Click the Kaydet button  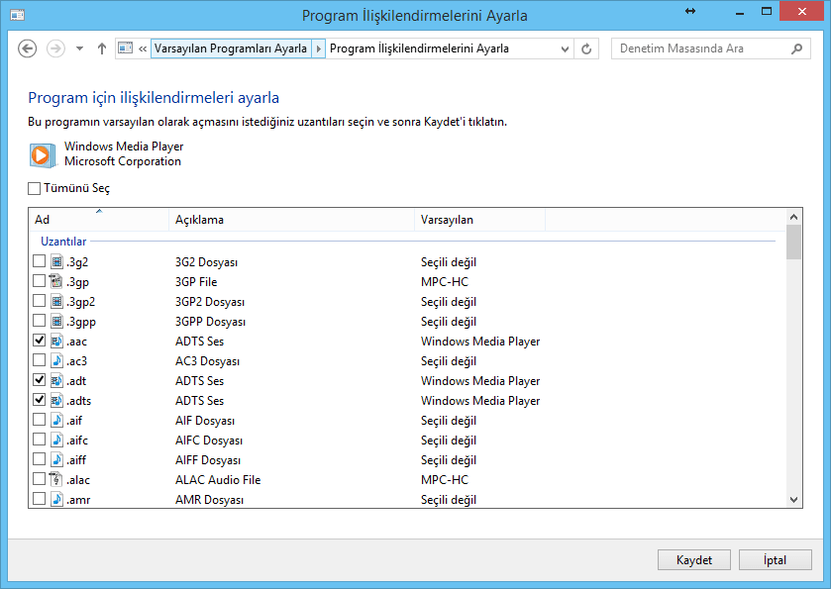click(x=693, y=560)
